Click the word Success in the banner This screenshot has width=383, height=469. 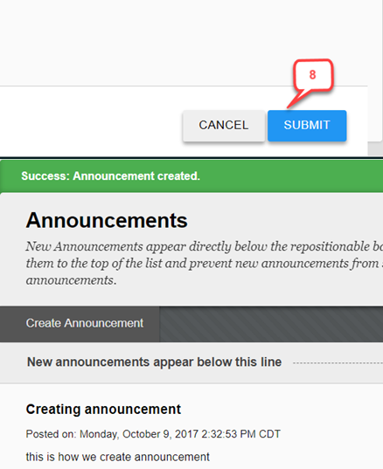[45, 176]
